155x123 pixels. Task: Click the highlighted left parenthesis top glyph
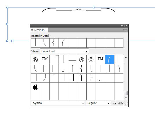coord(110,60)
